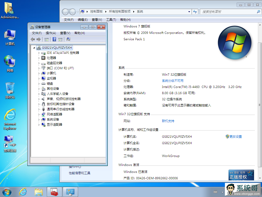Open the 计算机 desktop icon
This screenshot has height=197, width=262.
pos(10,37)
